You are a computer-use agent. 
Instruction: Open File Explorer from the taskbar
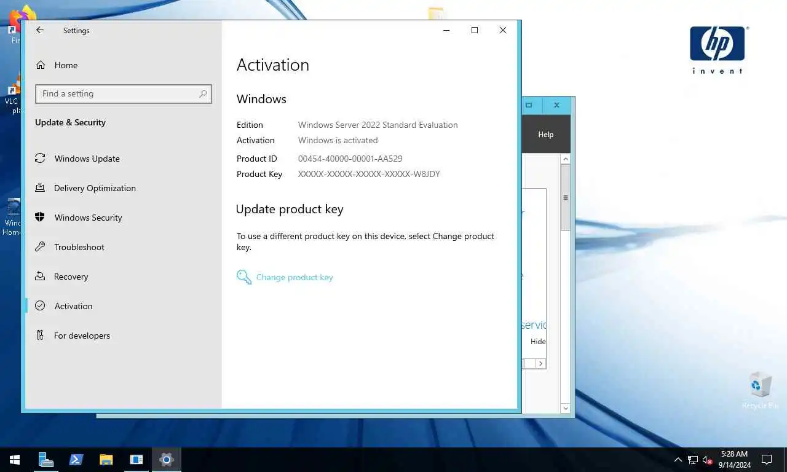pyautogui.click(x=106, y=460)
